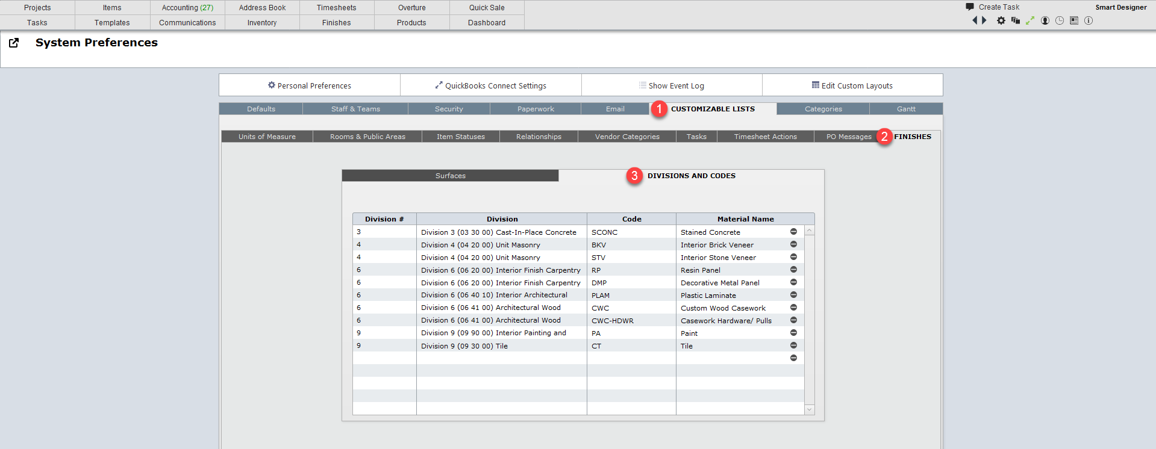Open the Rooms & Public Areas sub-tab

(367, 137)
